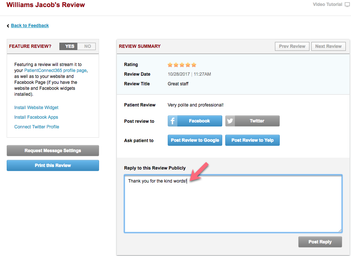Click Post Review to Yelp button
Viewport: 351px width, 256px height.
(252, 140)
